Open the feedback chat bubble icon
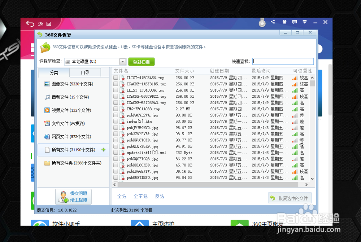 [x=295, y=22]
